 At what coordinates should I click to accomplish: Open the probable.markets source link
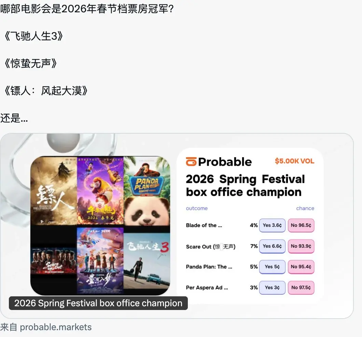click(x=56, y=327)
